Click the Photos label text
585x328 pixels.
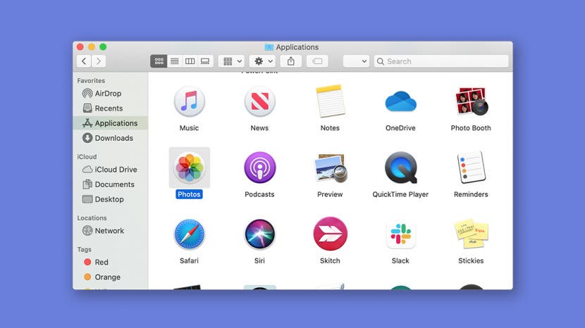(189, 194)
